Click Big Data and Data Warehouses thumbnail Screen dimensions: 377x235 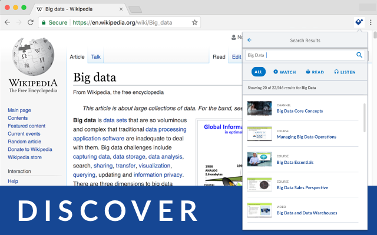[x=259, y=210]
